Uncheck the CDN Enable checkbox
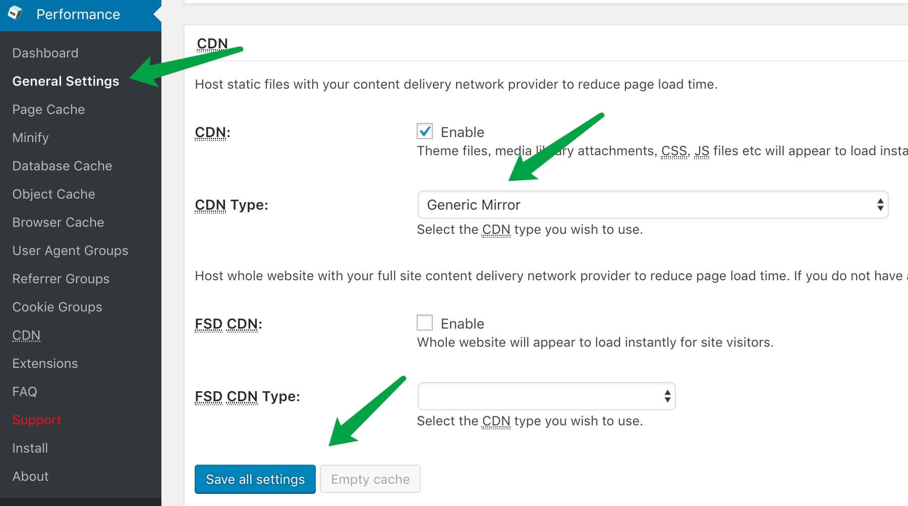The height and width of the screenshot is (506, 908). 425,131
